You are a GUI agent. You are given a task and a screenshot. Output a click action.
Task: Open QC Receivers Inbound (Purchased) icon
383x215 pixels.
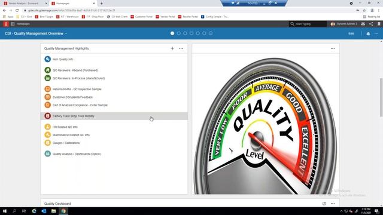tap(48, 70)
